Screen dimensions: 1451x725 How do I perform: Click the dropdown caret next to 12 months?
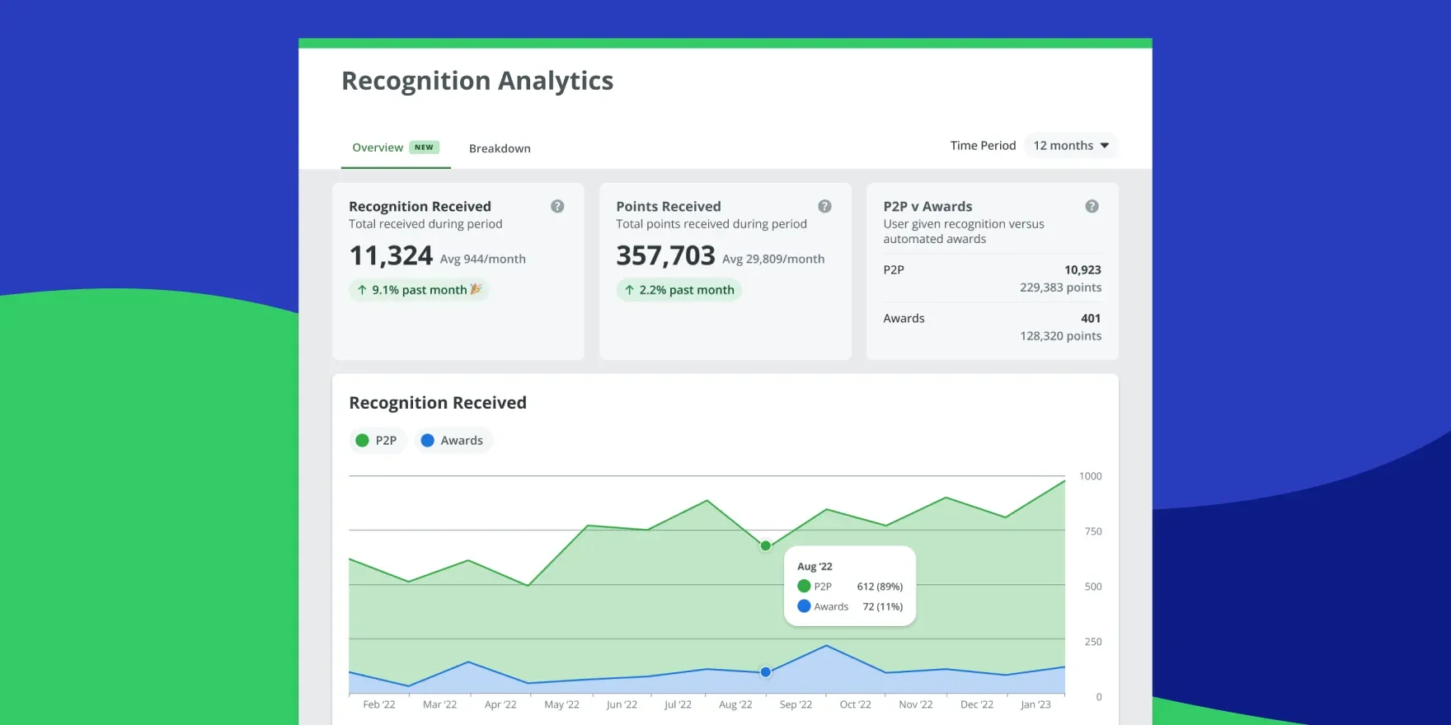1105,146
